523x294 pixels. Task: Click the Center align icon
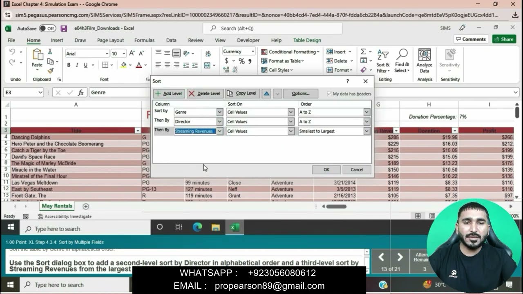[x=167, y=65]
